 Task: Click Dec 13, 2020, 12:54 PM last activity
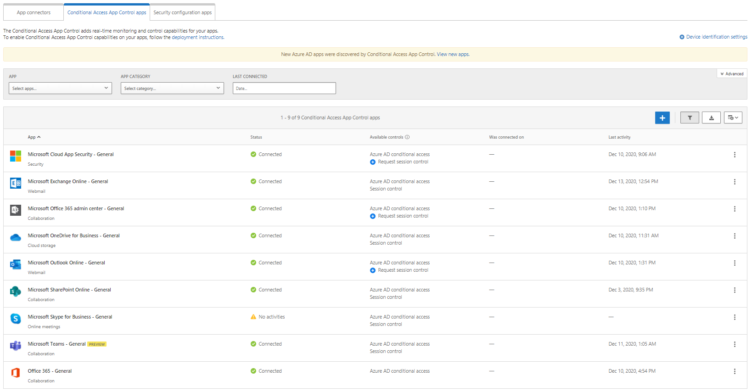[633, 182]
